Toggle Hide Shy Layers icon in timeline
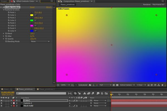167x111 pixels. pyautogui.click(x=85, y=93)
